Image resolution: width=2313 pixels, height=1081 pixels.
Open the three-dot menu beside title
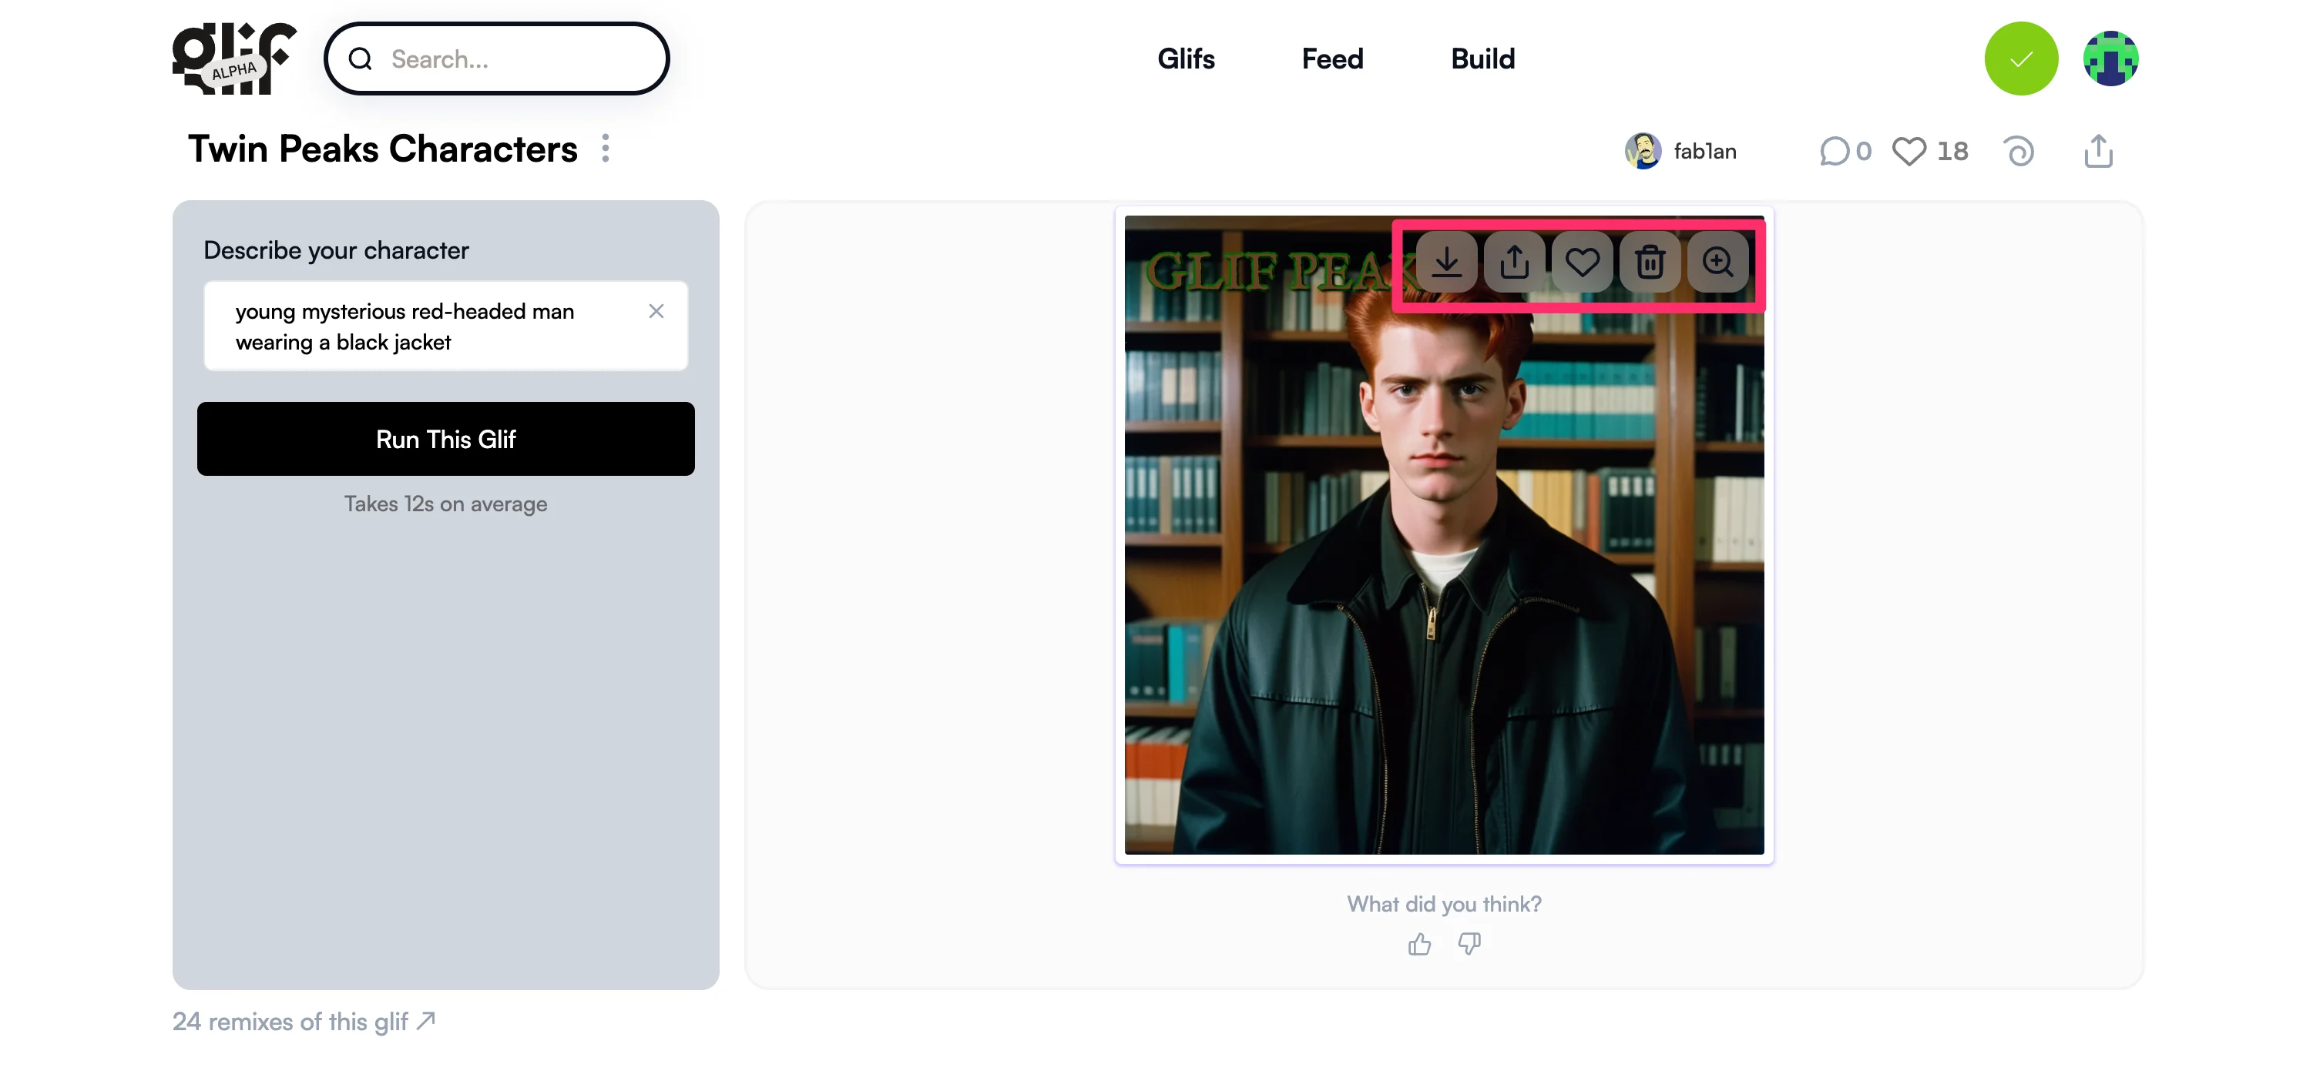606,148
